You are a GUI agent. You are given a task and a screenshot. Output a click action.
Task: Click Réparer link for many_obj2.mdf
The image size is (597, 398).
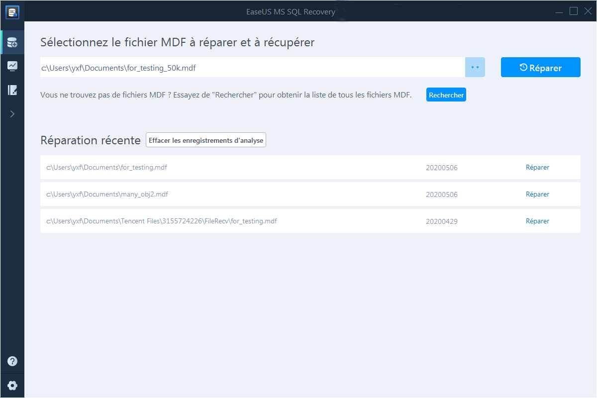tap(537, 195)
